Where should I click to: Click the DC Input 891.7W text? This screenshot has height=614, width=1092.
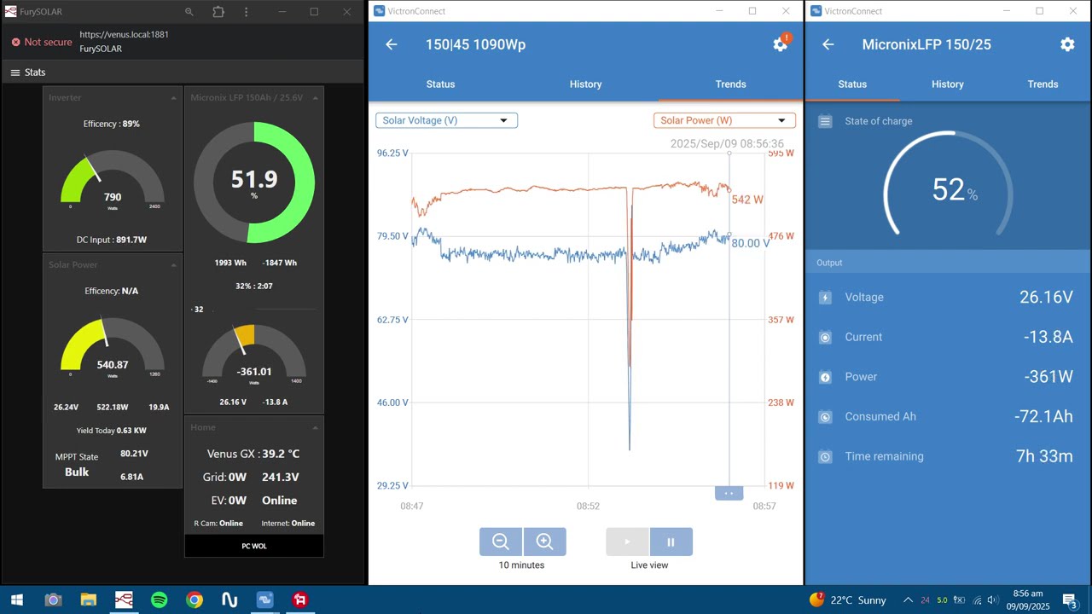point(112,240)
